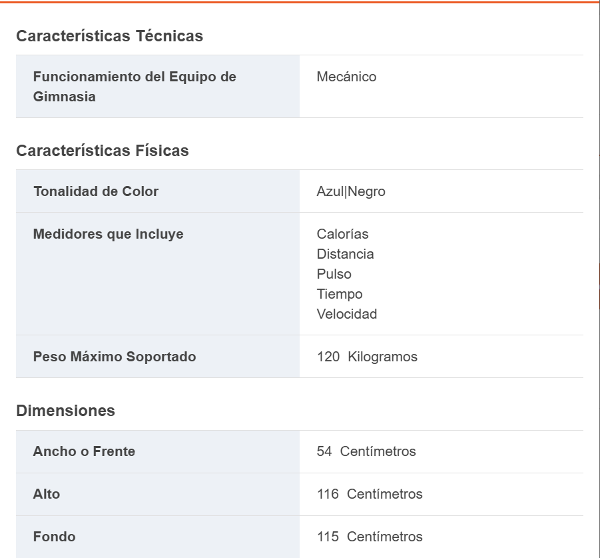Click the 54 Centímetros value
The height and width of the screenshot is (558, 600).
(x=366, y=451)
